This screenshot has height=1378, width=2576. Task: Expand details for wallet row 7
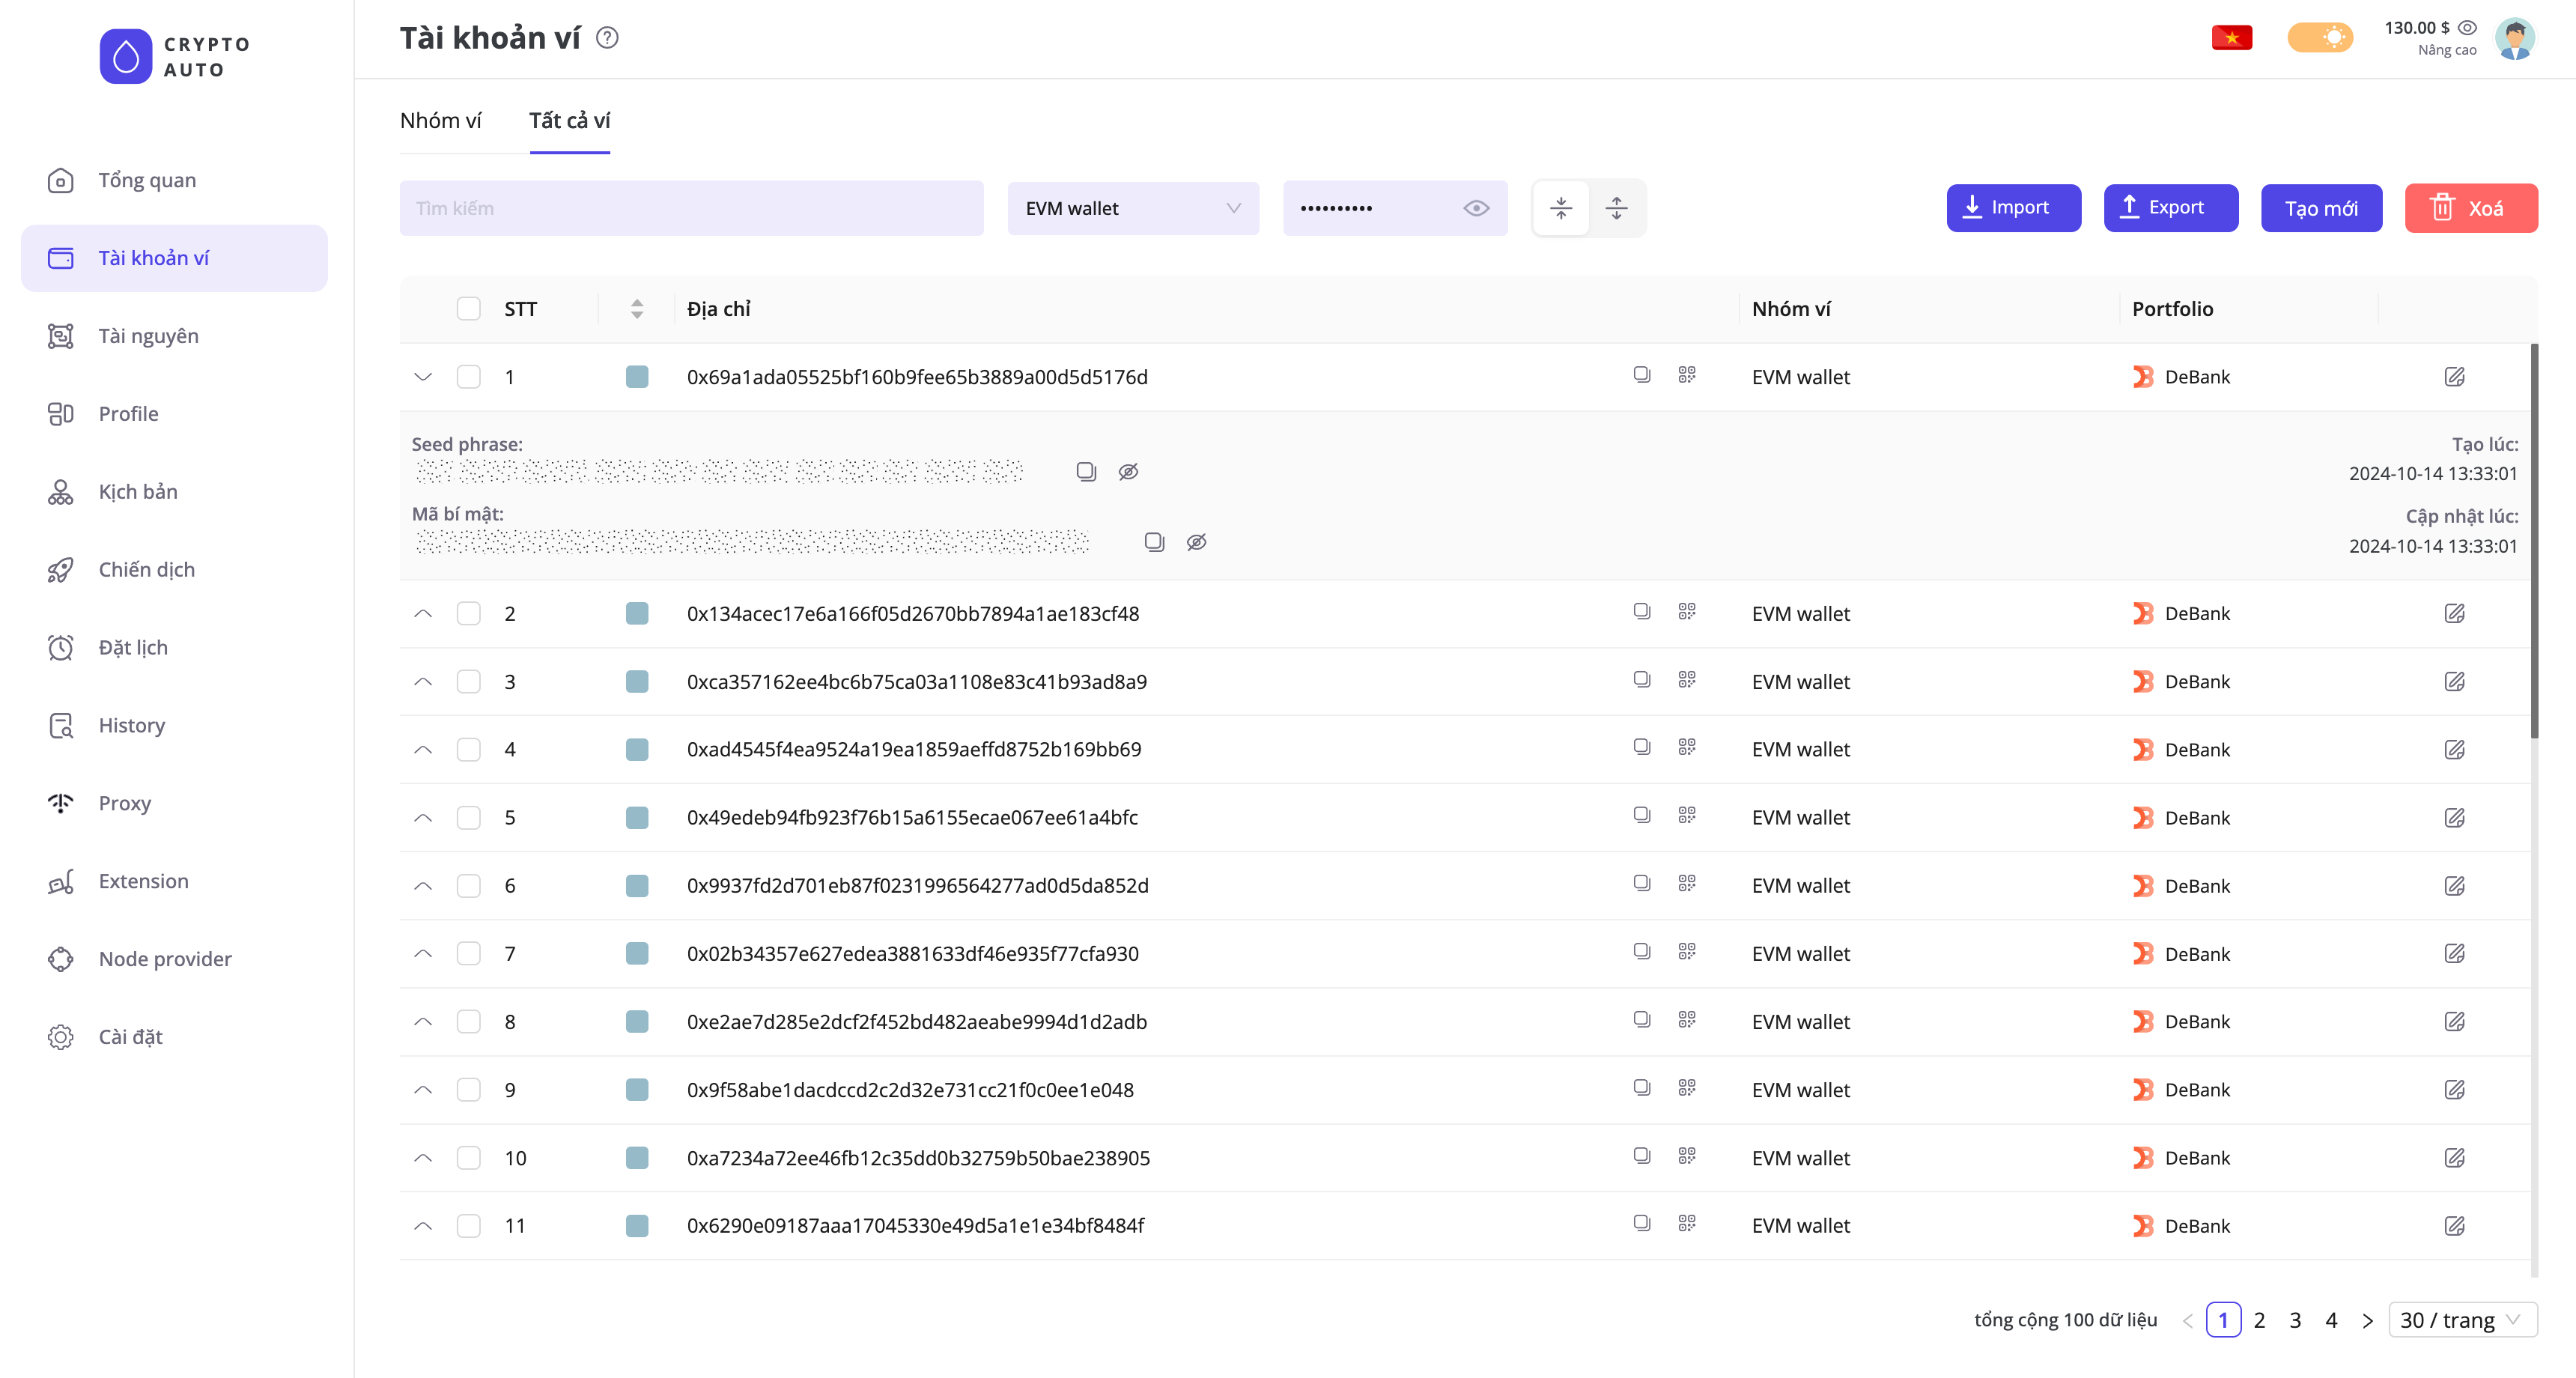click(x=423, y=953)
